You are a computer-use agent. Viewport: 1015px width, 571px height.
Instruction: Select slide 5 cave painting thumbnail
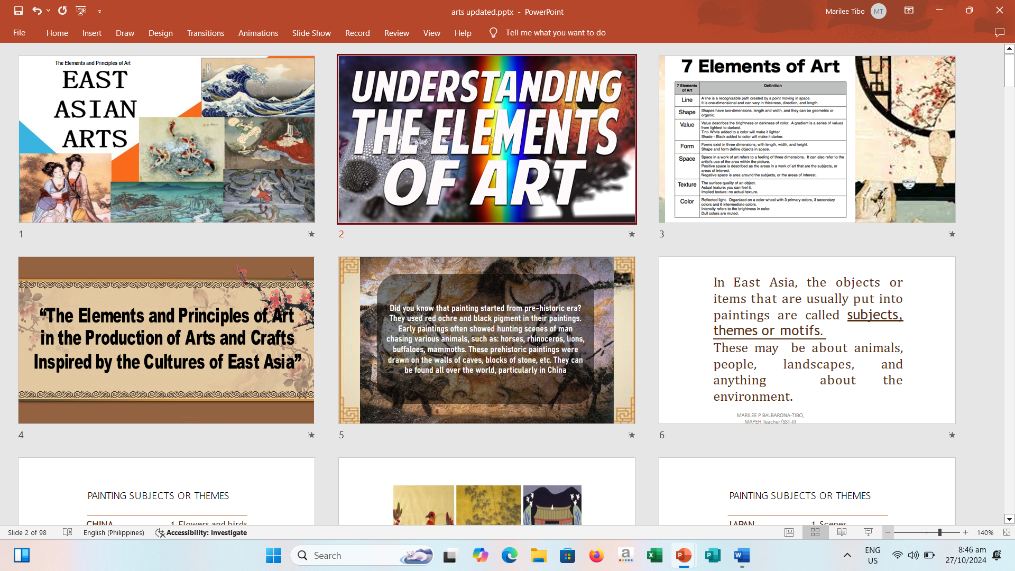[x=487, y=340]
